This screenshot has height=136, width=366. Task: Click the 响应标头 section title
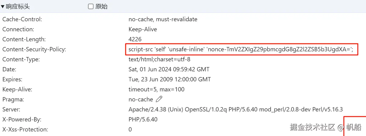(18, 6)
